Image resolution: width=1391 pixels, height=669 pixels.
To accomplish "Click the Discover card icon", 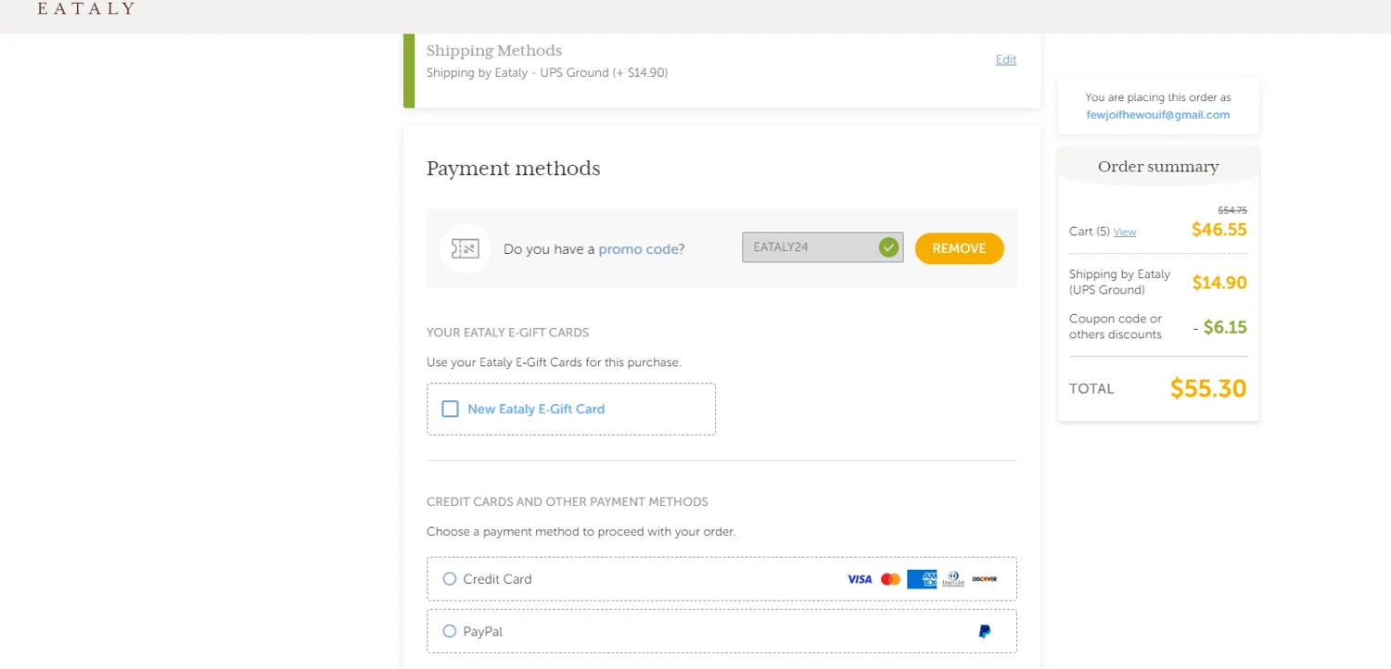I will tap(984, 579).
